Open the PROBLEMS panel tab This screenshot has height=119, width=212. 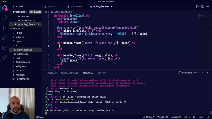(51, 73)
